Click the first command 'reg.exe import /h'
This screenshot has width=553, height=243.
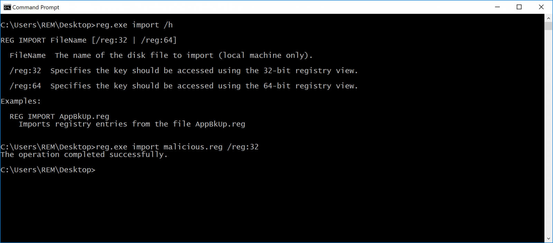coord(134,25)
